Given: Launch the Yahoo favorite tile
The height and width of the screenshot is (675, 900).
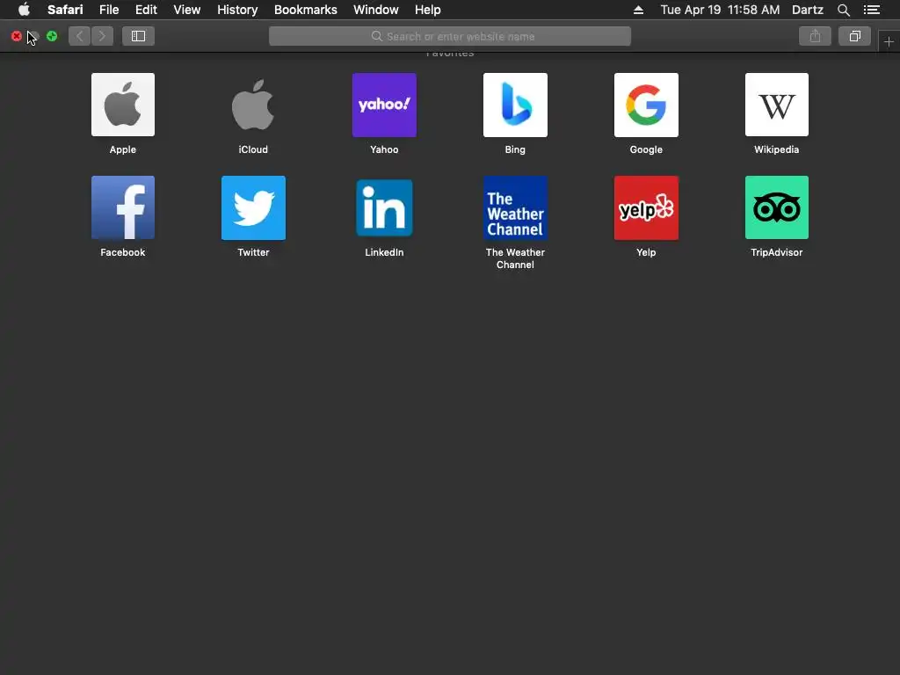Looking at the screenshot, I should [x=384, y=105].
